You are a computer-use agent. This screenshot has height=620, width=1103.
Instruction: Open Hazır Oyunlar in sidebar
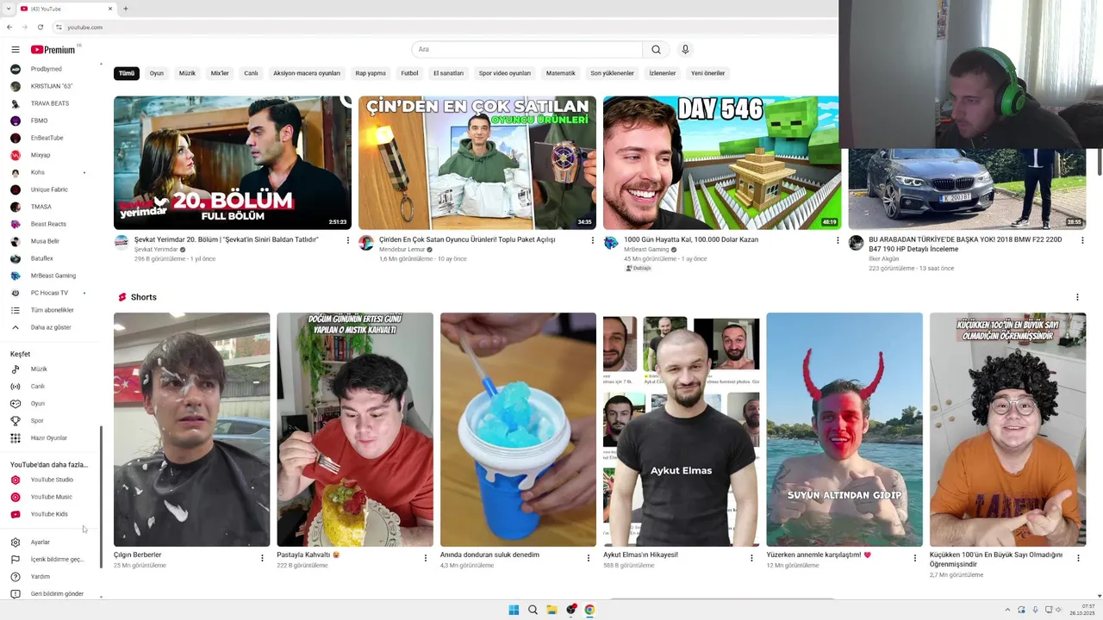[x=52, y=437]
